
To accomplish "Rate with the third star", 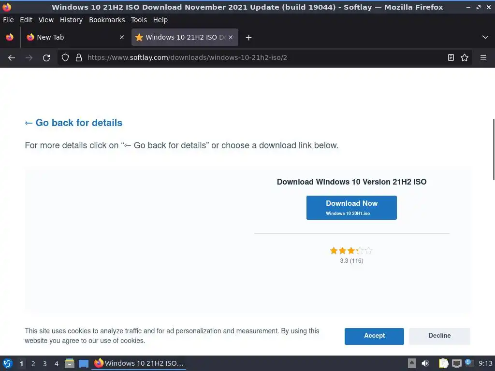I will [x=351, y=251].
